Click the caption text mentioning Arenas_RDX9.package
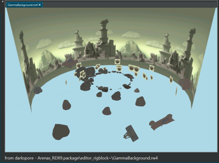The height and width of the screenshot is (163, 219). (x=81, y=158)
